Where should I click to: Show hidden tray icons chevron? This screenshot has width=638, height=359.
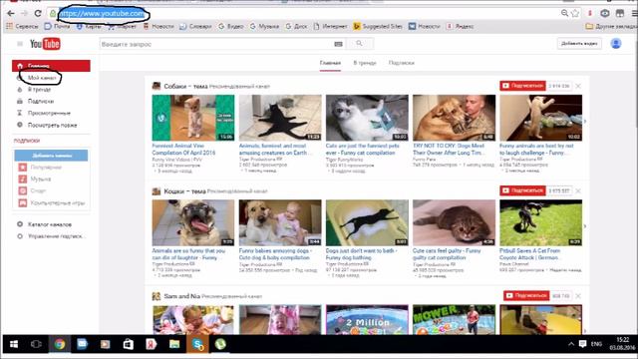571,344
